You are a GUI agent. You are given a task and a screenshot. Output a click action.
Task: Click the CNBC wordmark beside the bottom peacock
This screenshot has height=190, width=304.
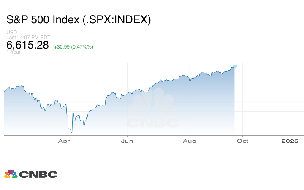click(x=38, y=174)
